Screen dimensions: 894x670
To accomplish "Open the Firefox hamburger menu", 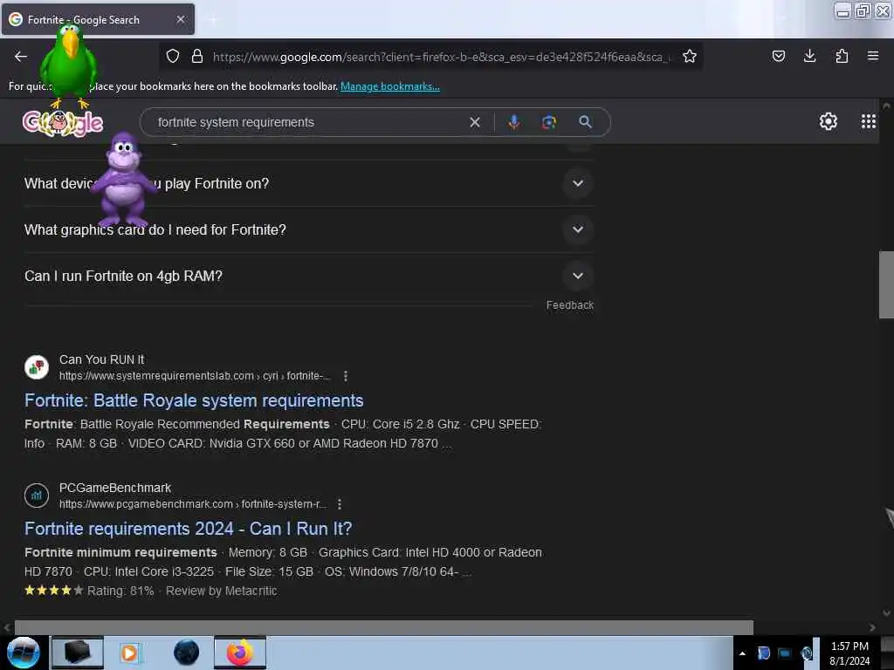I will [873, 56].
